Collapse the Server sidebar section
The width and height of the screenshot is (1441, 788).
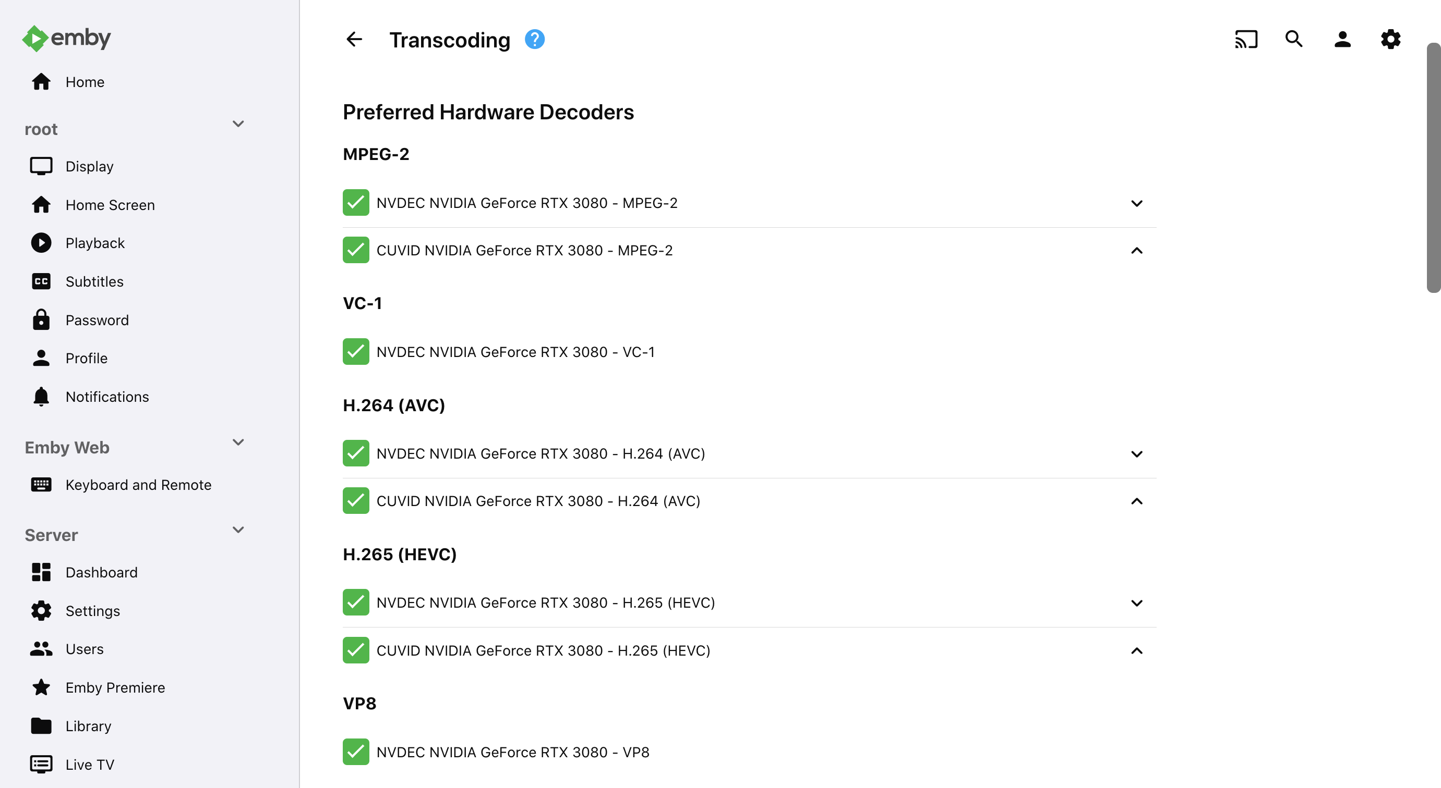[238, 530]
